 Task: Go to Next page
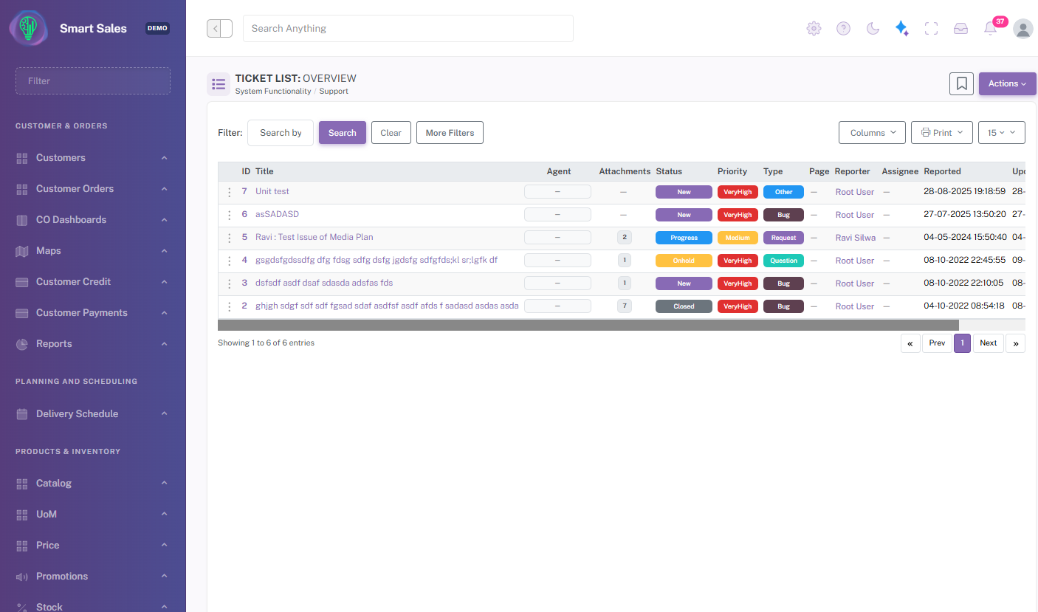(989, 343)
